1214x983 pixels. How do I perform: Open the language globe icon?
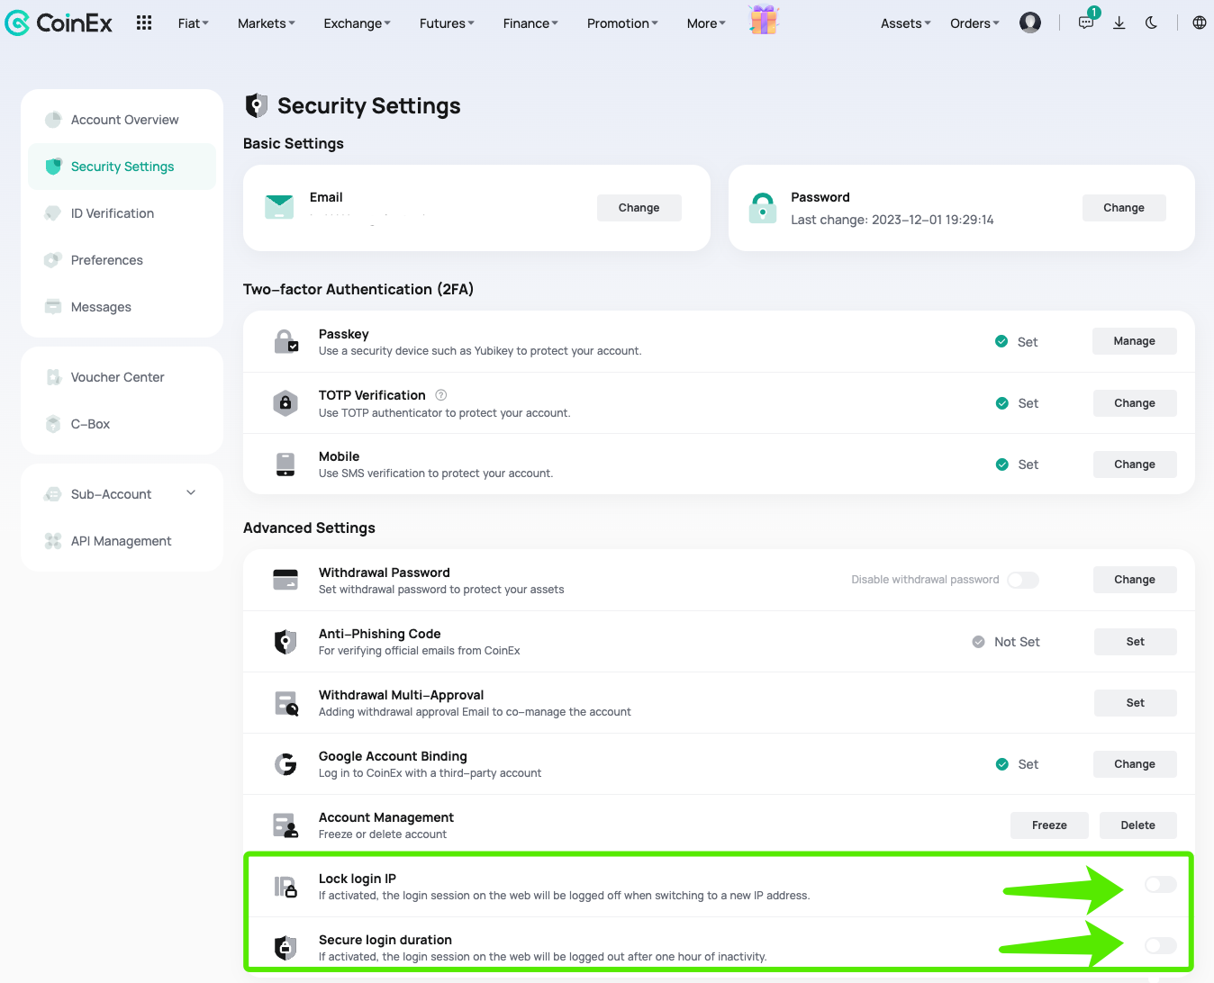pos(1200,23)
